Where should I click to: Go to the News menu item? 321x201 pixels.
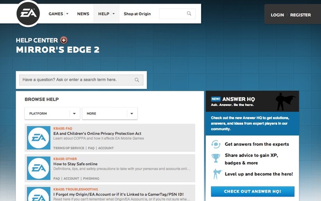coord(83,13)
